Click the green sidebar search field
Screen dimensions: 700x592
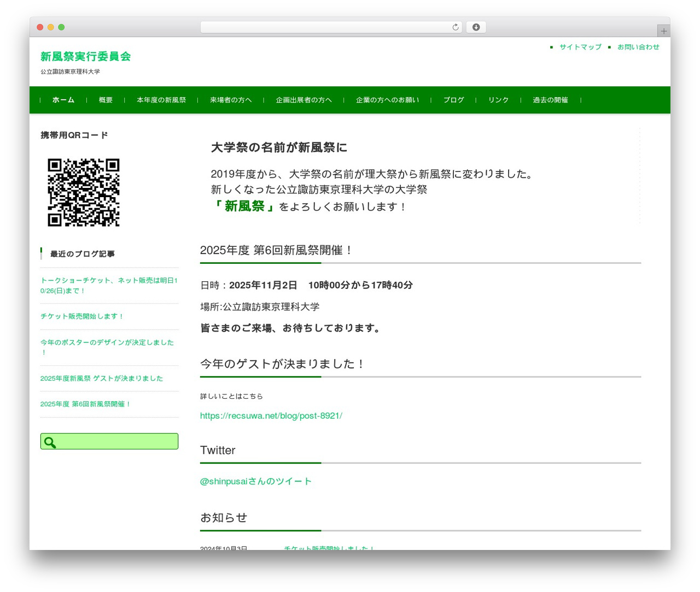coord(109,441)
